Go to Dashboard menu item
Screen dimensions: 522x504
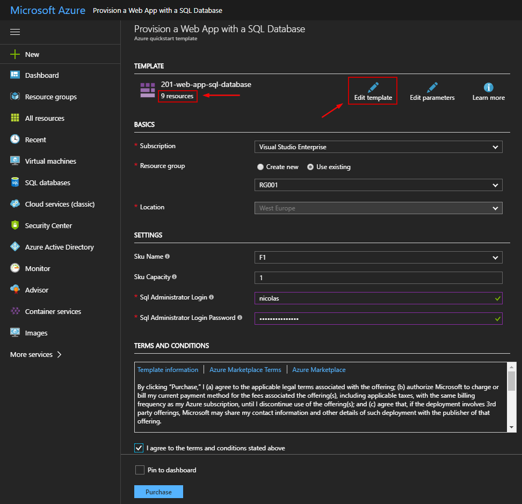pyautogui.click(x=42, y=75)
